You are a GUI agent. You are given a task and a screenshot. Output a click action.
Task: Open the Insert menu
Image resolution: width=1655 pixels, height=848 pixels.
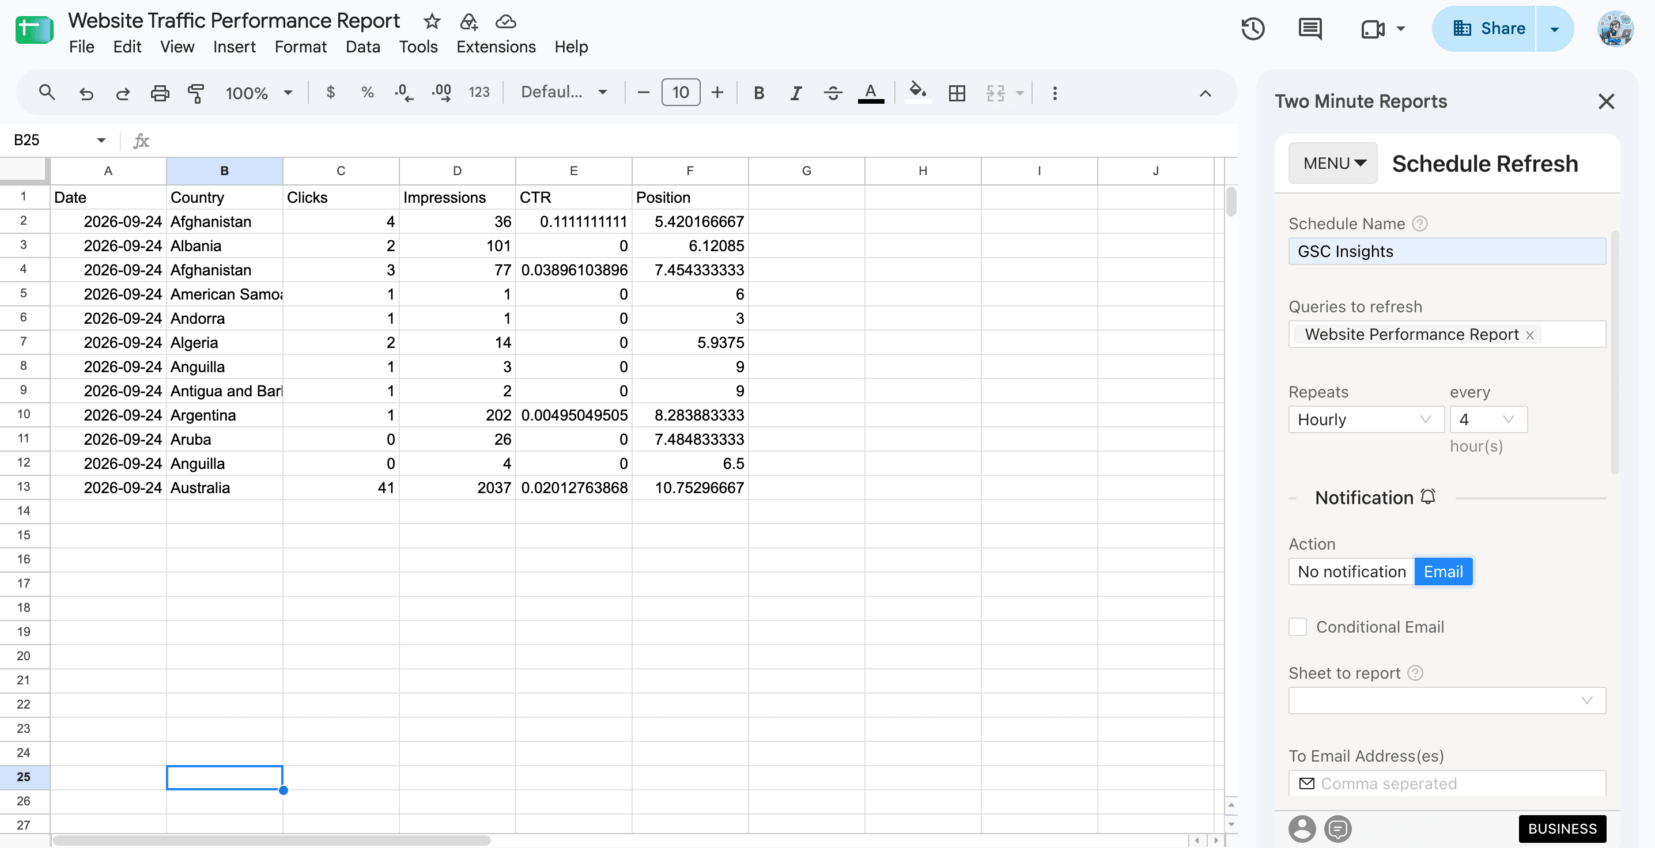pyautogui.click(x=234, y=46)
